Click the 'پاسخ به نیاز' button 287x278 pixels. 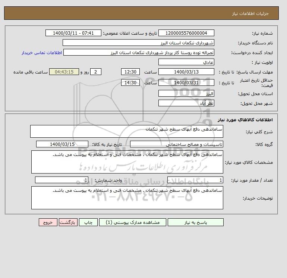195,222
